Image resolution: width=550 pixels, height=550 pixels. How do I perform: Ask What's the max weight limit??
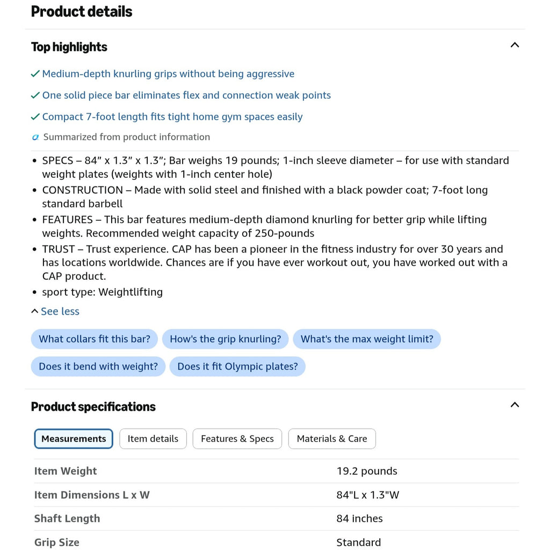click(x=367, y=339)
